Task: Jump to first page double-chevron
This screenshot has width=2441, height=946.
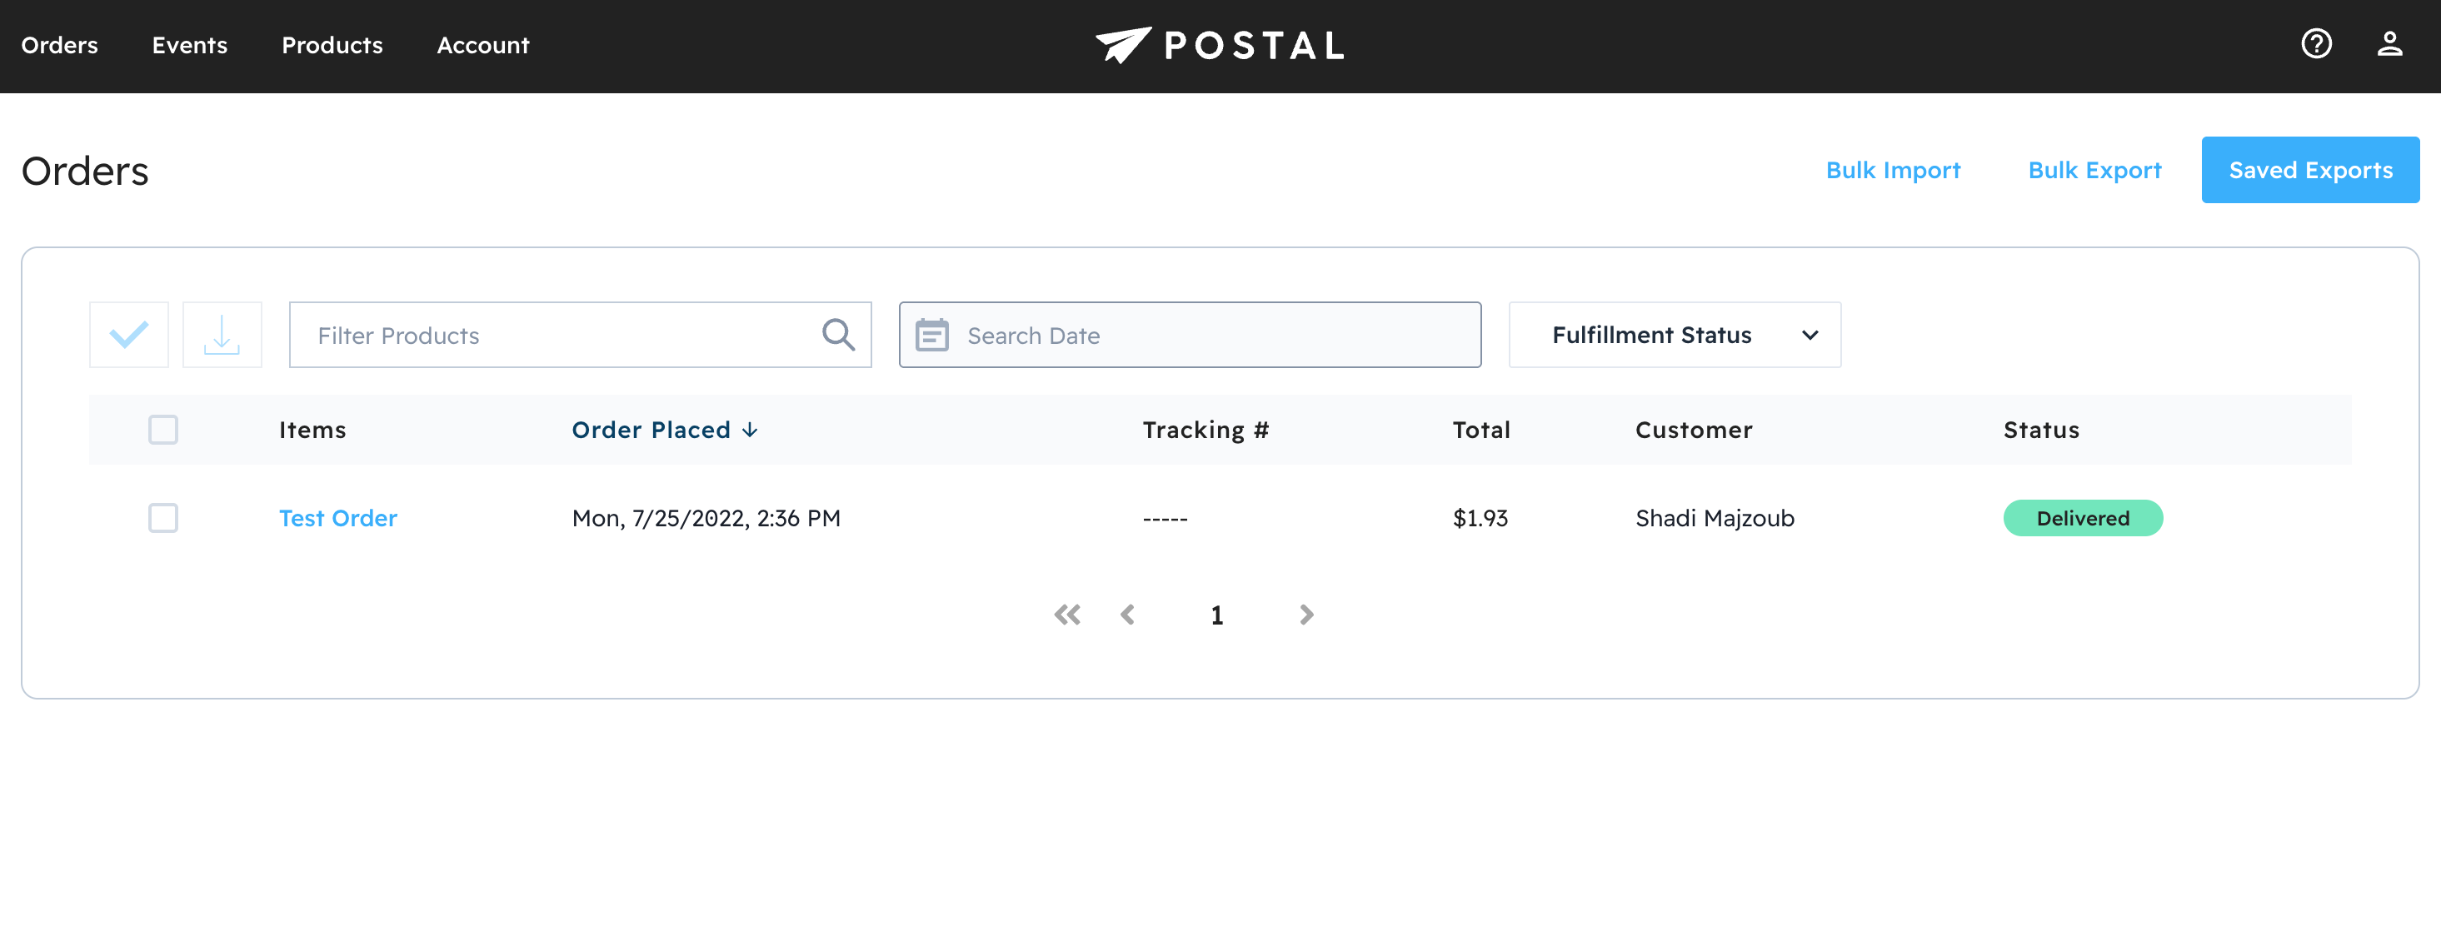Action: pos(1067,615)
